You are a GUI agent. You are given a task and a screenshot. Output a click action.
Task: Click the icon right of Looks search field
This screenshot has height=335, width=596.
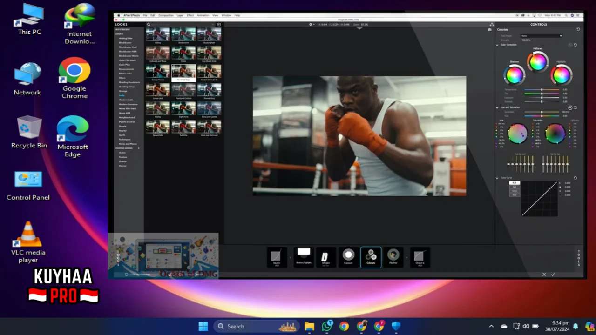click(x=219, y=24)
